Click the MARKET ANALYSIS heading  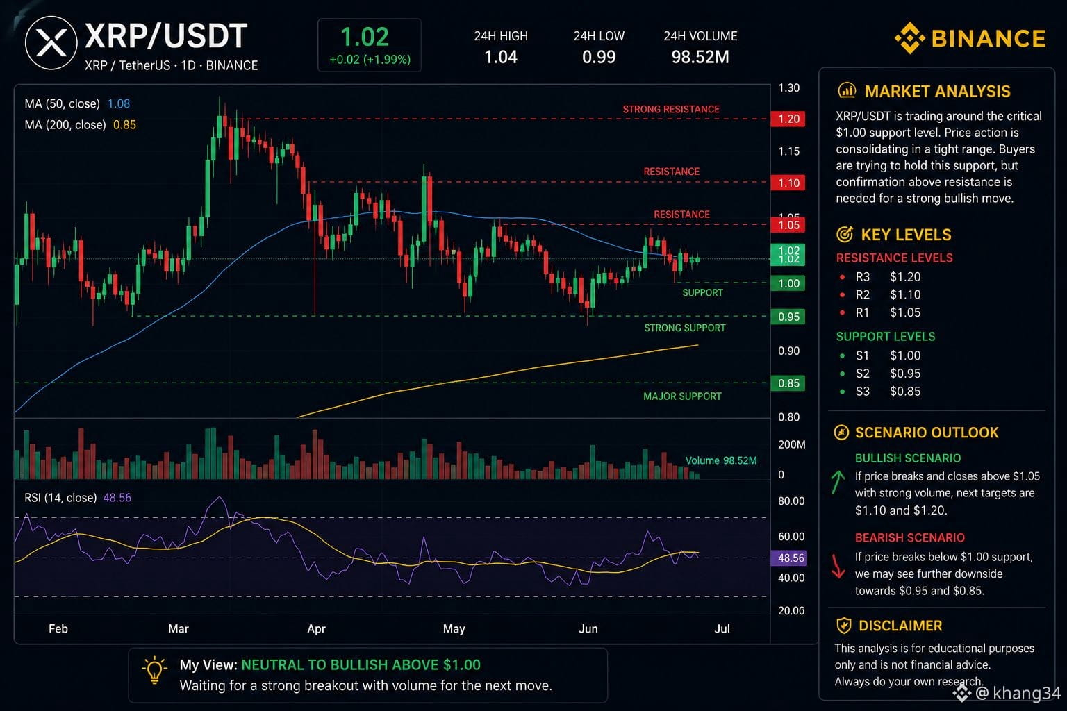coord(938,92)
